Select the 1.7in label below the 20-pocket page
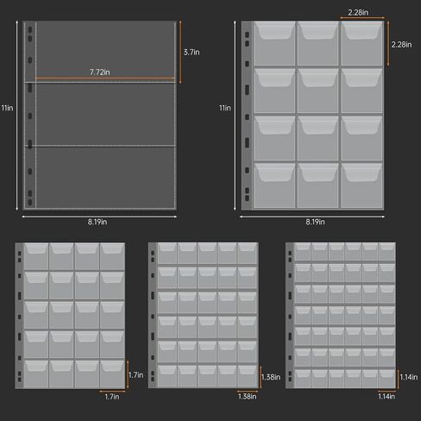 click(112, 397)
